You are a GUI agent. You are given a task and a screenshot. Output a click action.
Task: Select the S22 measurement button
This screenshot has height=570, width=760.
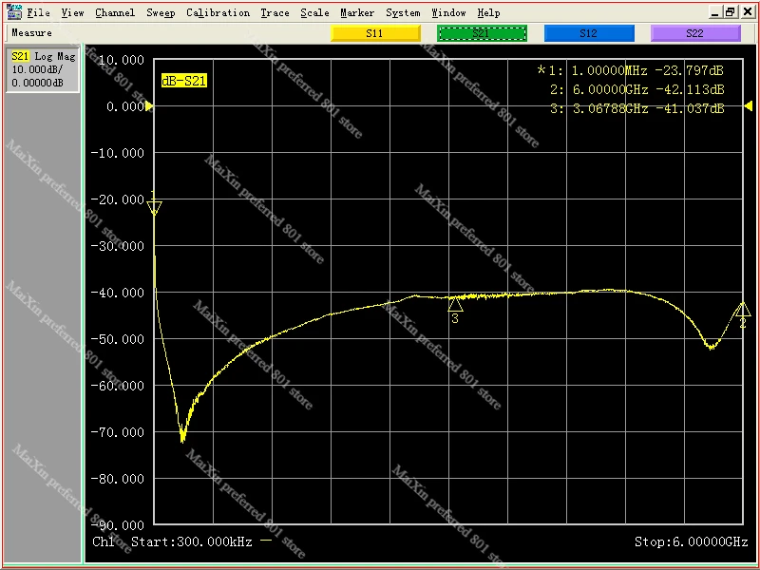[695, 33]
